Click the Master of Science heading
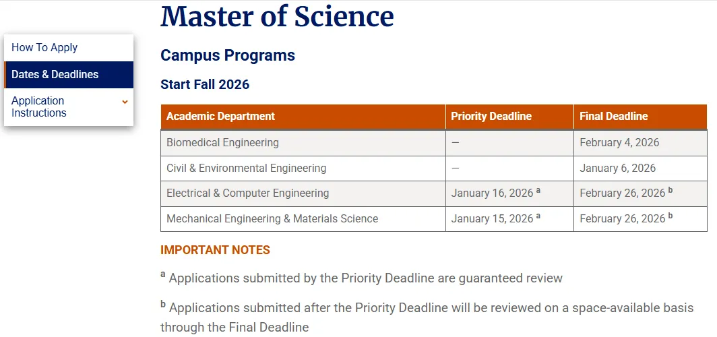This screenshot has height=337, width=717. click(277, 16)
